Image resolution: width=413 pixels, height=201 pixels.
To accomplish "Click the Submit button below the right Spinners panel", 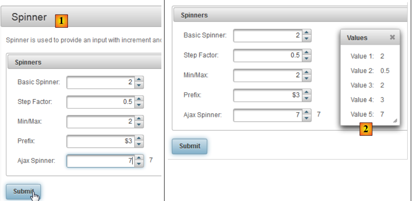I will coord(190,146).
